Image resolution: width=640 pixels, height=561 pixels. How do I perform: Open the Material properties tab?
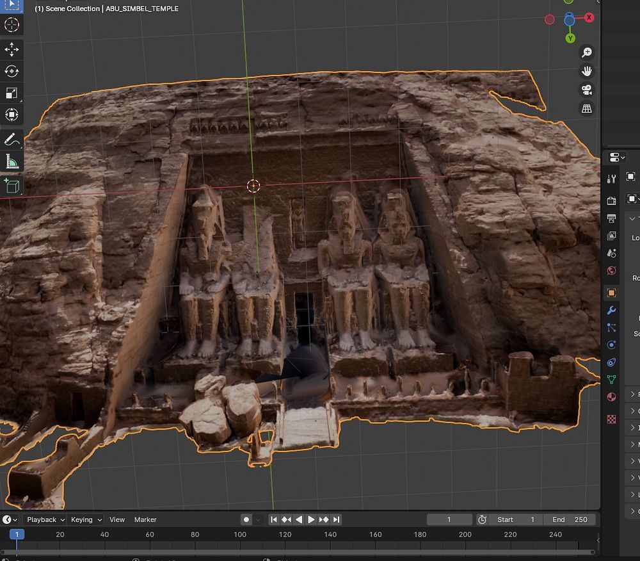(611, 397)
